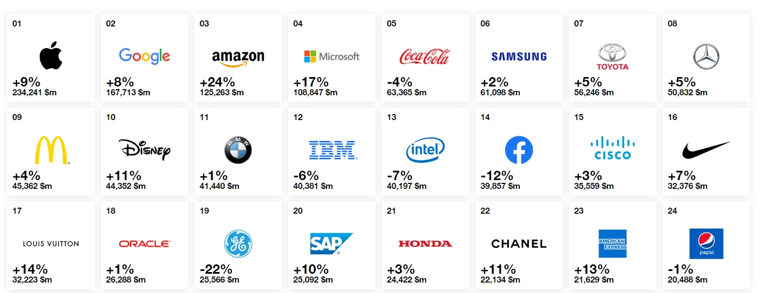Open the General Electric logo tile
Screen dimensions: 765x293
pyautogui.click(x=238, y=243)
